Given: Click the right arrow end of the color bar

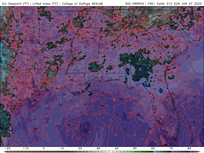Looking at the screenshot, I should point(199,152).
